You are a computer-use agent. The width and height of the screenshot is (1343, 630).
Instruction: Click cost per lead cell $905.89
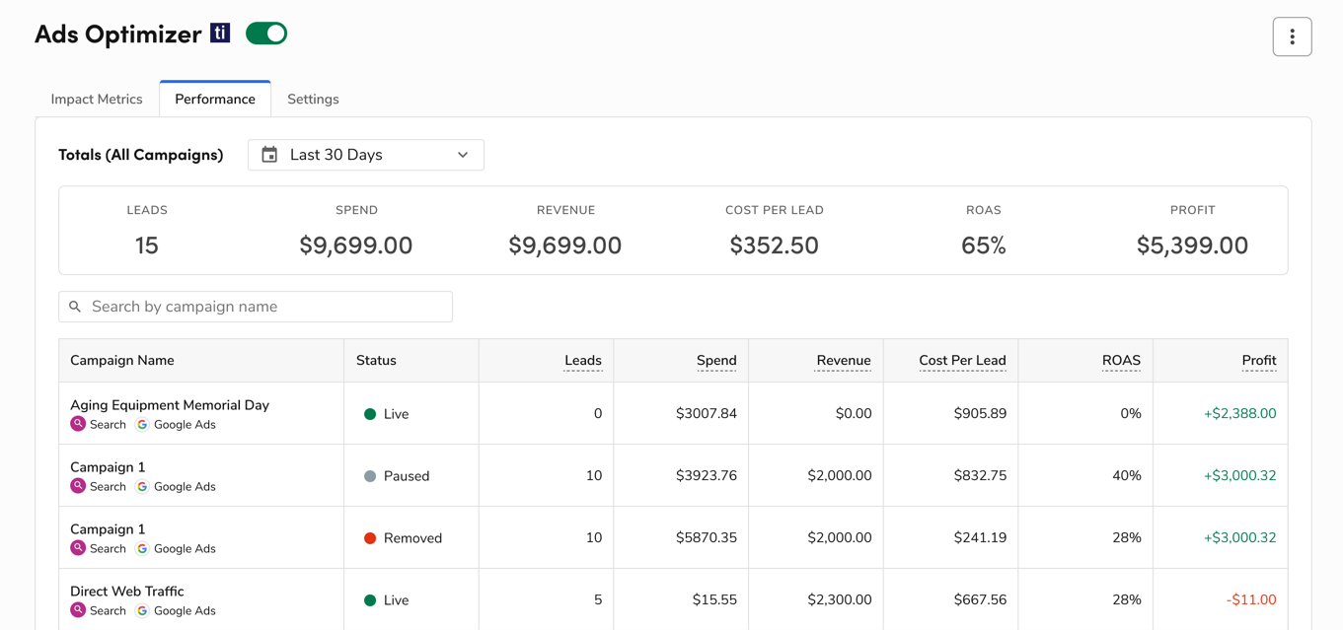981,414
